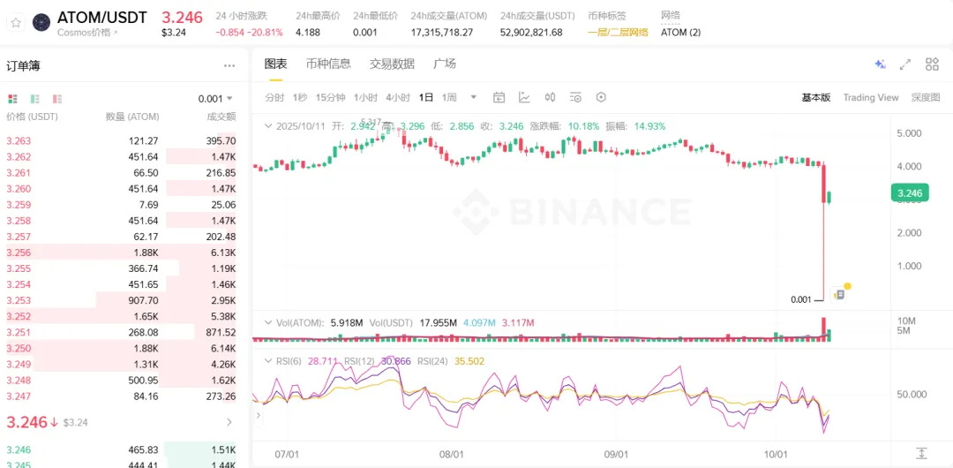
Task: Click the 24h成交量(ATOM) value 17,315,718.27
Action: click(442, 33)
